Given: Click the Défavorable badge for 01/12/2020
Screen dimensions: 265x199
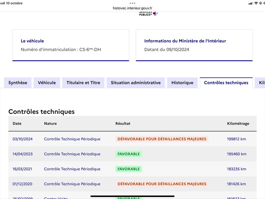Looking at the screenshot, I should (162, 184).
